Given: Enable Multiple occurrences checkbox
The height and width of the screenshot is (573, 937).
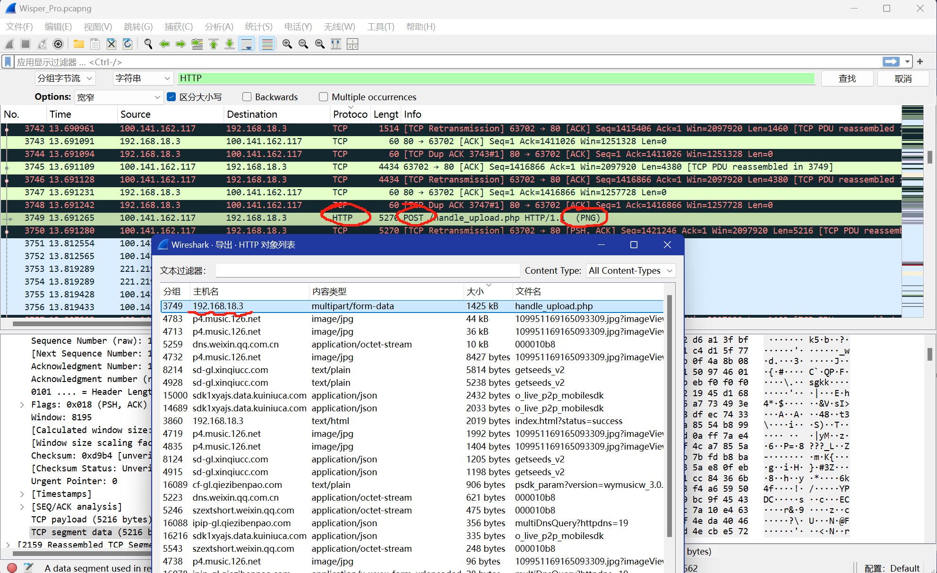Looking at the screenshot, I should [x=324, y=97].
